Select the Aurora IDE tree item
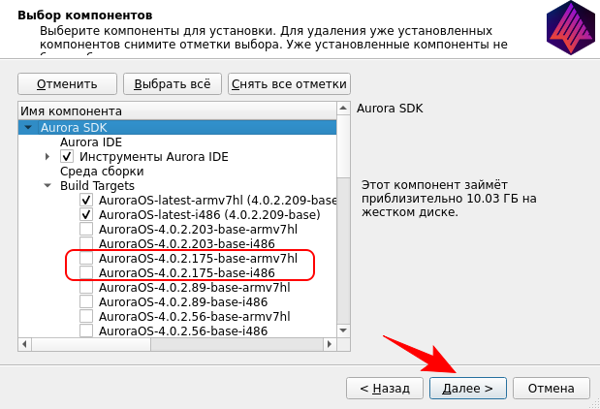Viewport: 600px width, 409px height. pyautogui.click(x=90, y=142)
